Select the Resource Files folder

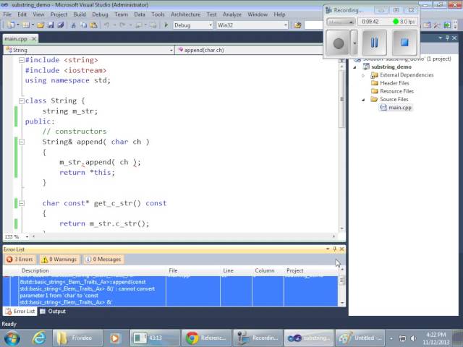[x=396, y=92]
